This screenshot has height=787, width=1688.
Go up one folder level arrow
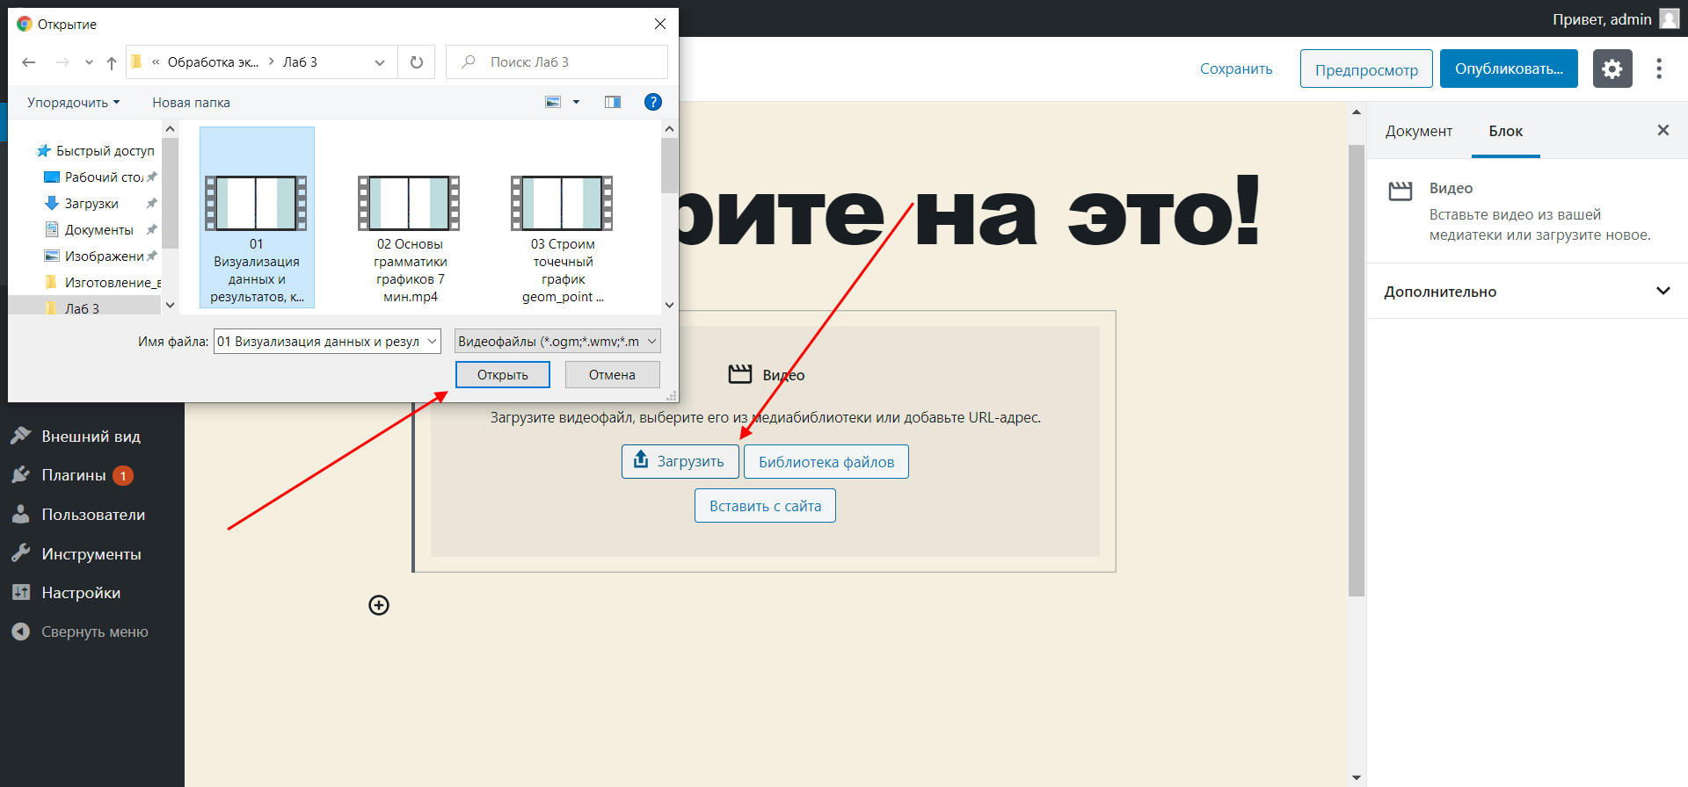[112, 62]
